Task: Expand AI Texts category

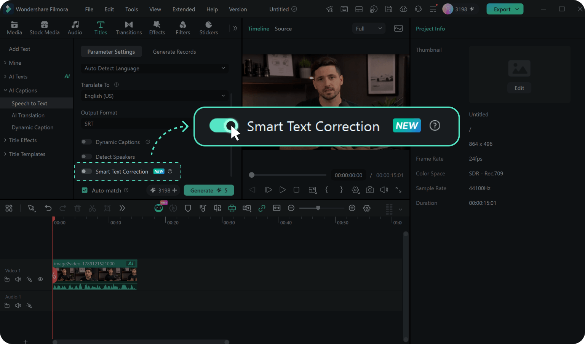Action: (5, 76)
